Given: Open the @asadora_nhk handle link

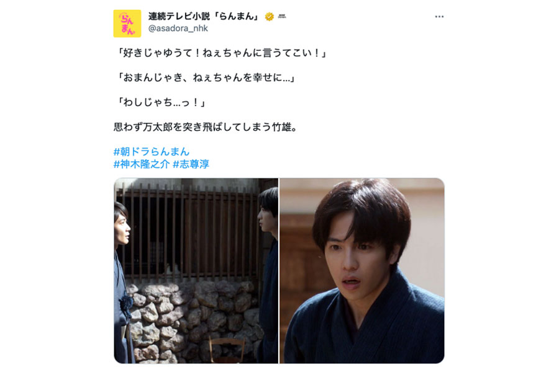Looking at the screenshot, I should point(178,29).
